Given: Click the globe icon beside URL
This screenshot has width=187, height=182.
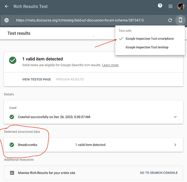Looking at the screenshot, I should (x=7, y=20).
